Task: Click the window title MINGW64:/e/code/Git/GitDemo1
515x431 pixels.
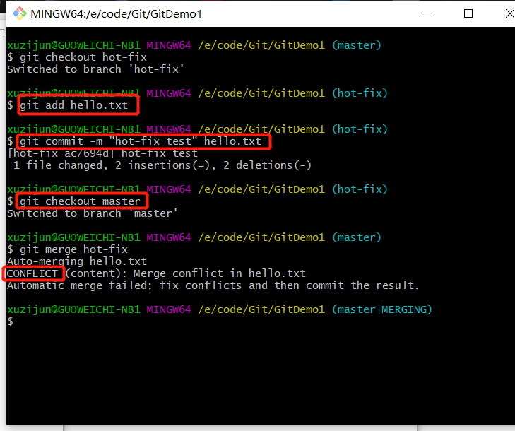Action: (116, 14)
